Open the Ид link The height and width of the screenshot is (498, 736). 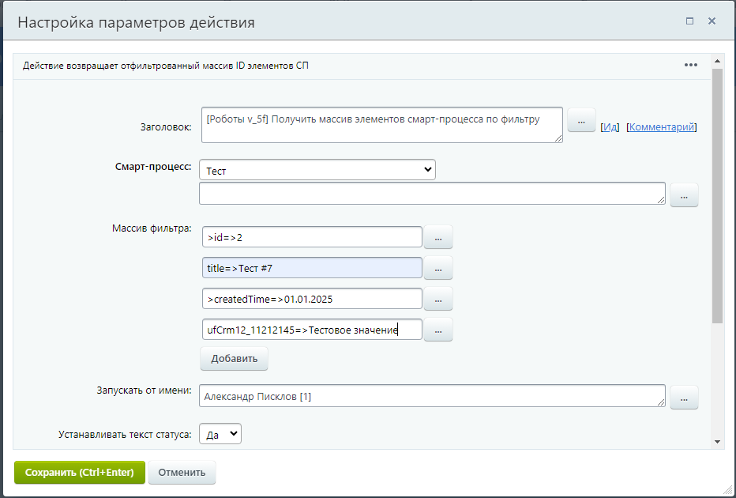610,126
